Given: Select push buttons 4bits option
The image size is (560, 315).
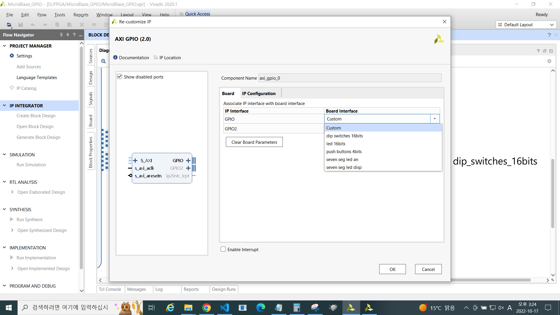Looking at the screenshot, I should pyautogui.click(x=383, y=151).
